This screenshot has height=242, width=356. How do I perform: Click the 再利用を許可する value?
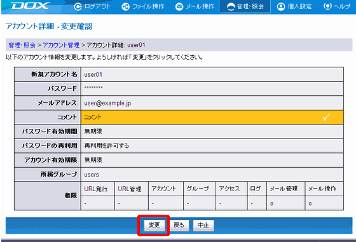pos(107,145)
